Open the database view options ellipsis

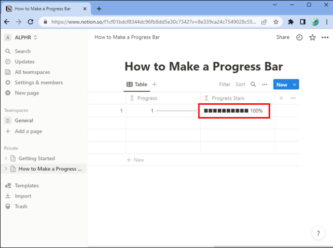pyautogui.click(x=264, y=84)
